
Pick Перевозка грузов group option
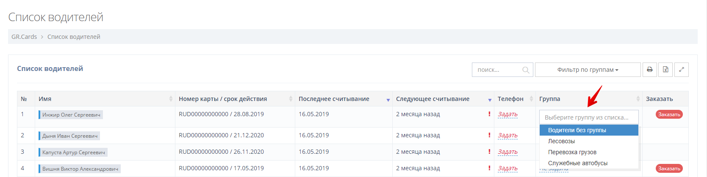(572, 152)
